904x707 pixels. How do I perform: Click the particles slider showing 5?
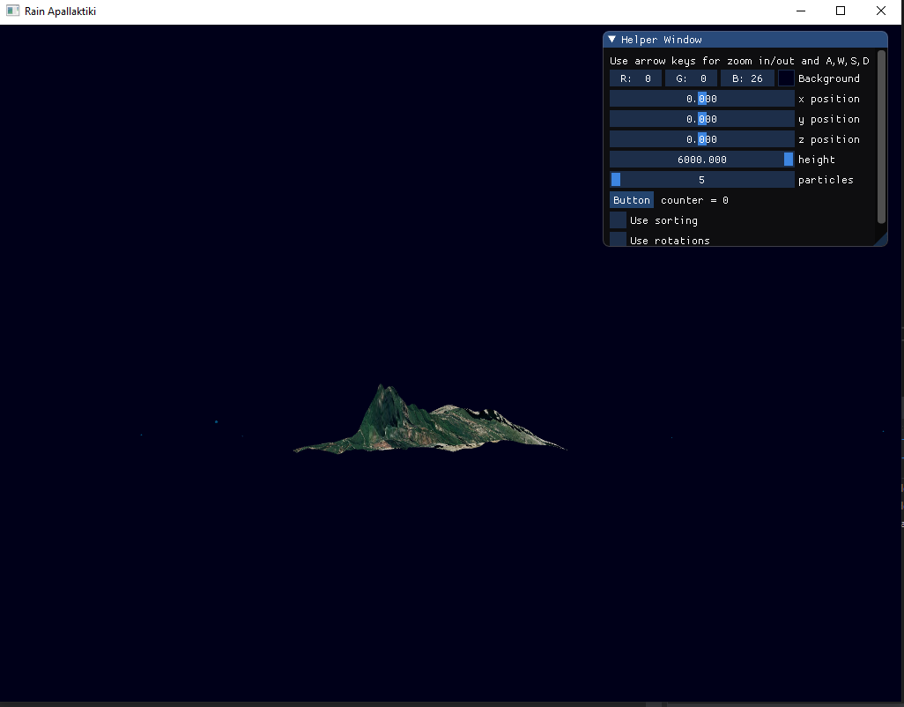(701, 179)
